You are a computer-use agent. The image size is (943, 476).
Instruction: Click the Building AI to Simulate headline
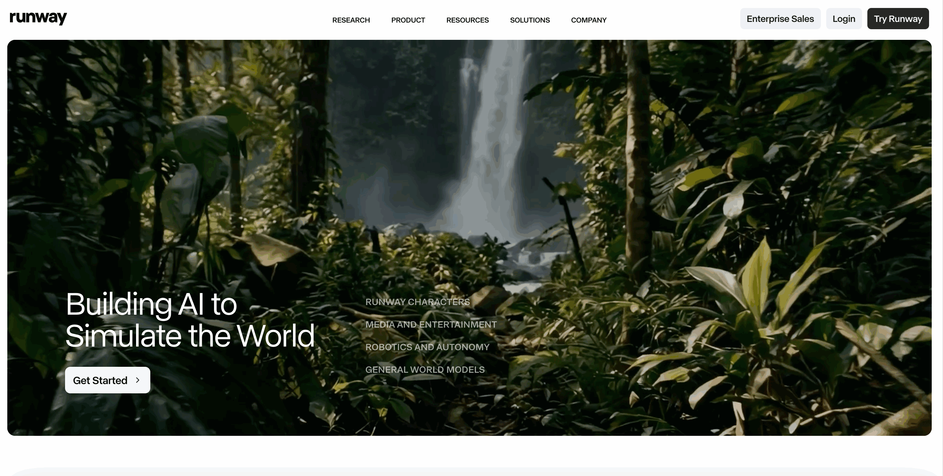coord(189,320)
